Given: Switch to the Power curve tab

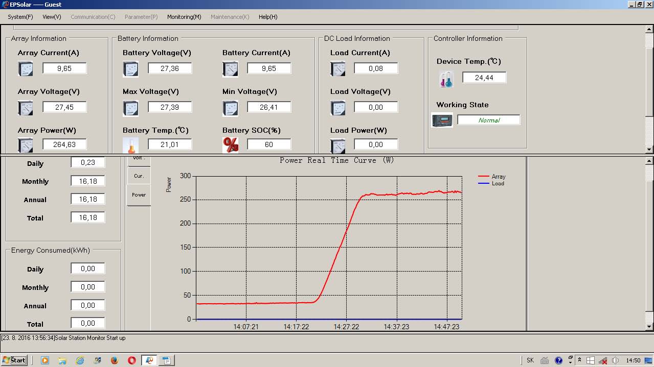Looking at the screenshot, I should (139, 195).
